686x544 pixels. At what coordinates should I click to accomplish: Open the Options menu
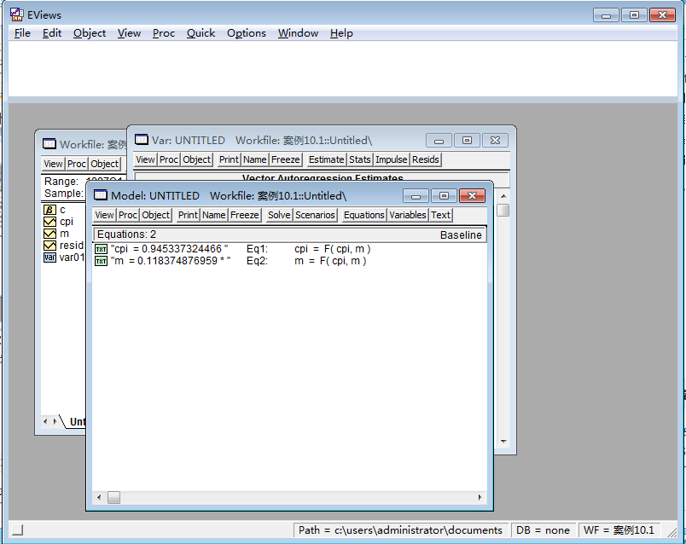point(247,33)
